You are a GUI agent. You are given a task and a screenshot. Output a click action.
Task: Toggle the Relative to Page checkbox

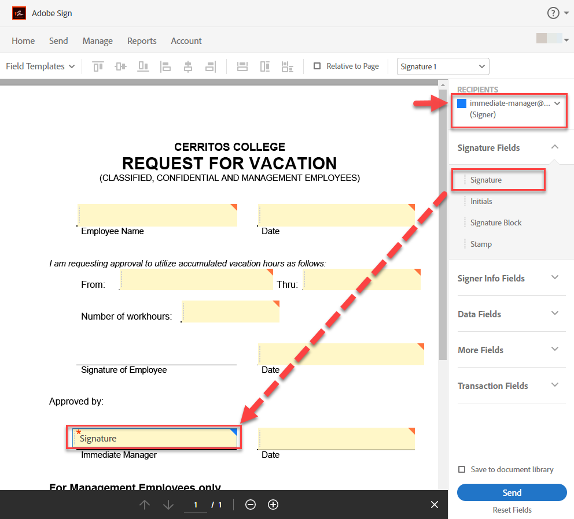(317, 66)
